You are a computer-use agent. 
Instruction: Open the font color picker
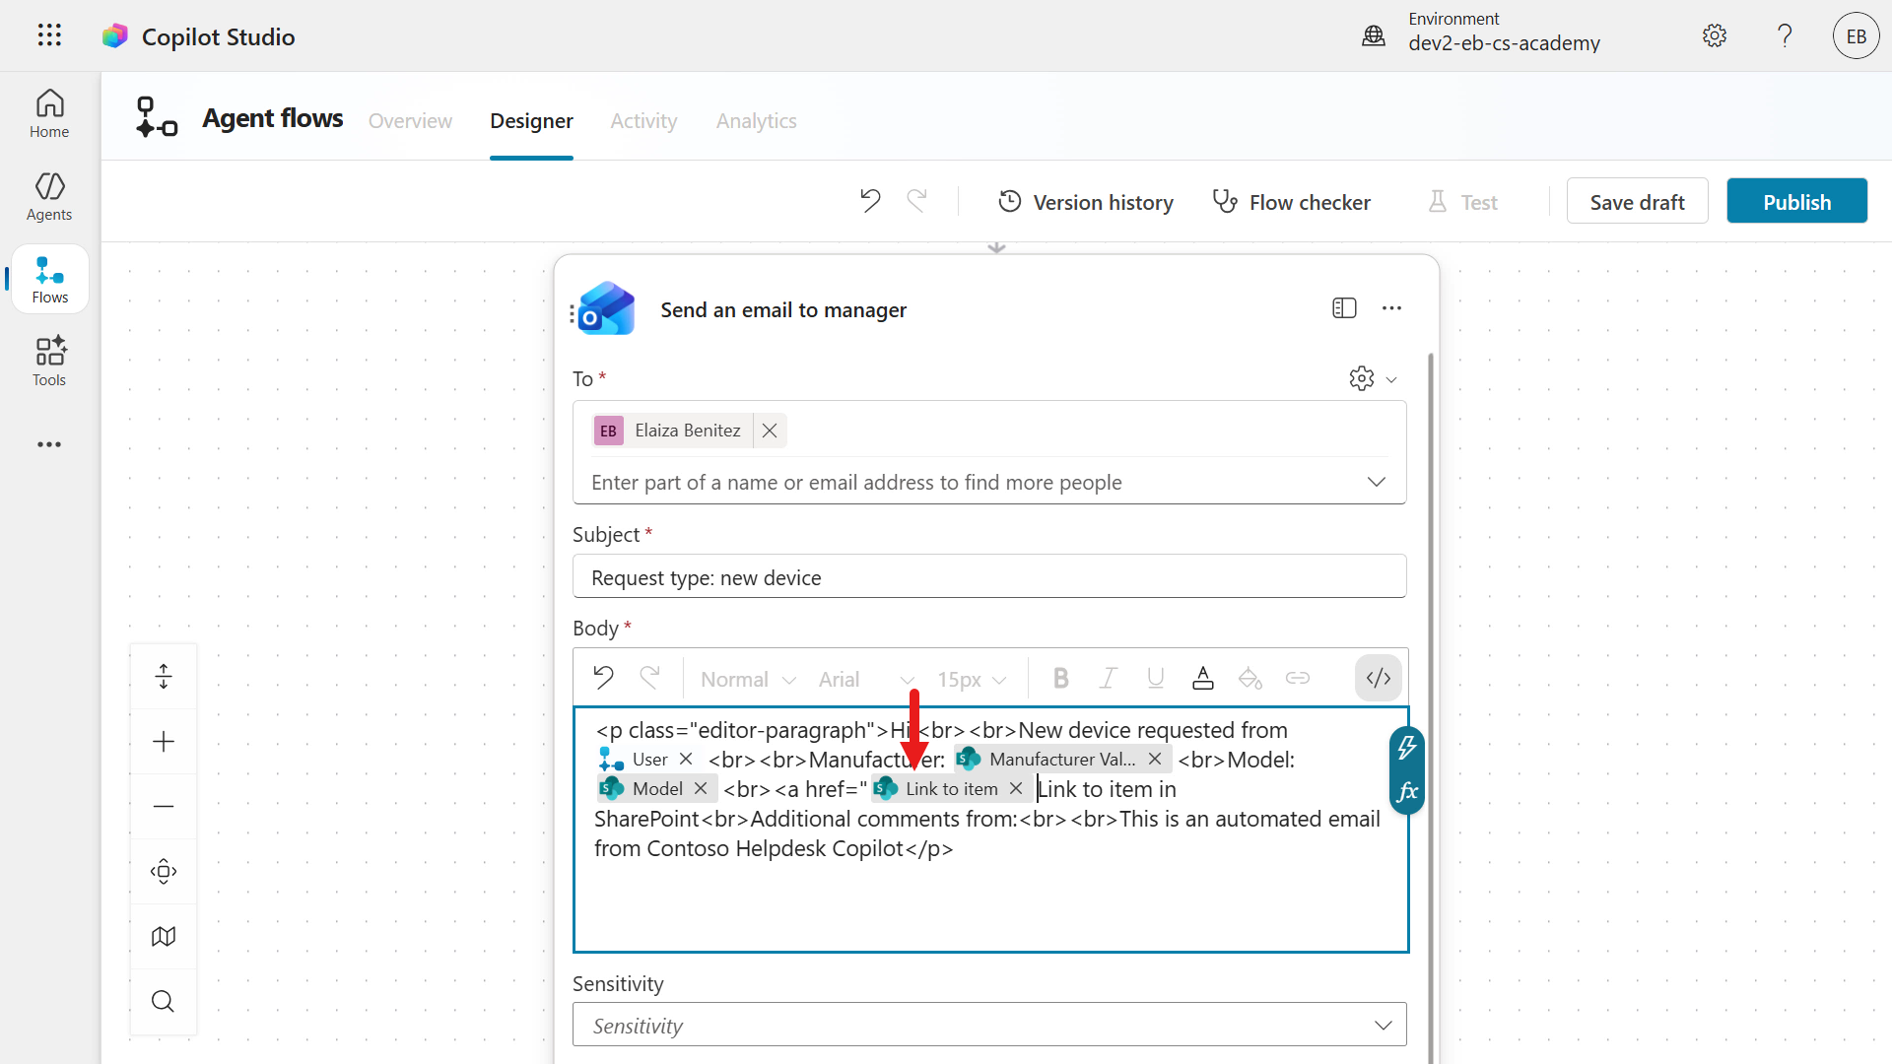point(1203,678)
